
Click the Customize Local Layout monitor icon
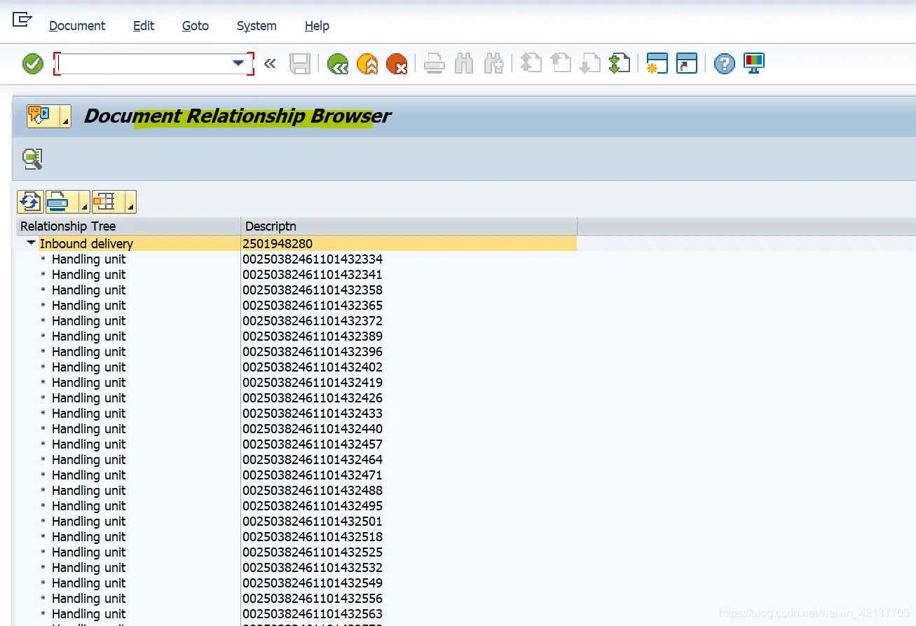[754, 64]
